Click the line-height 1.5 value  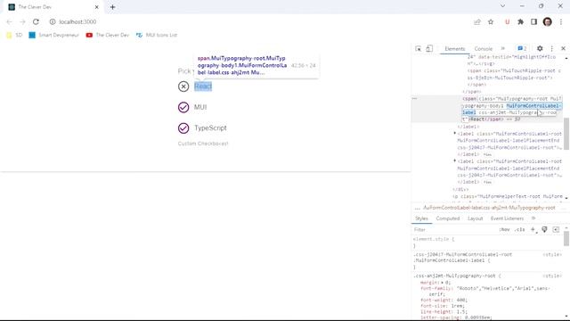click(461, 312)
